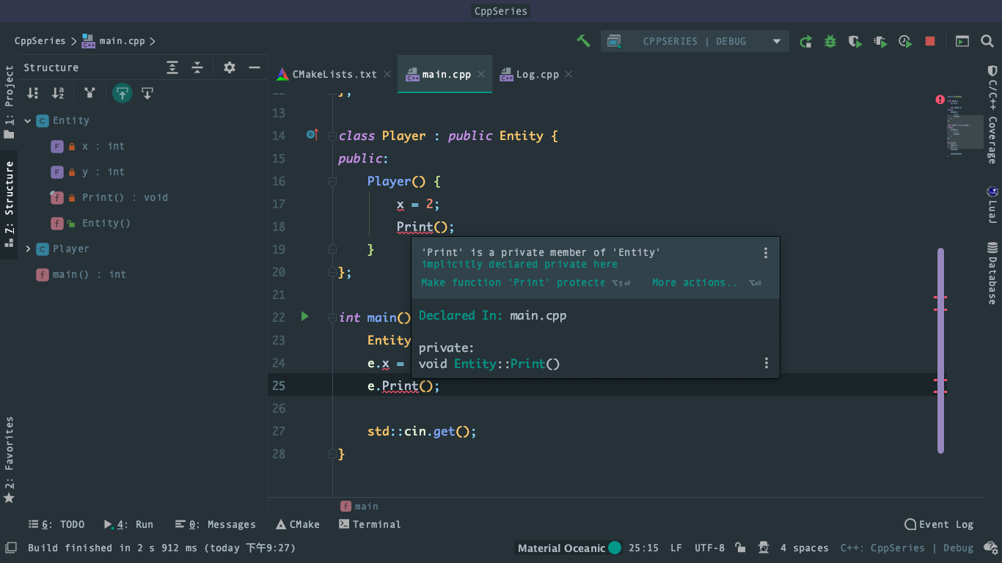This screenshot has width=1002, height=563.
Task: Stop the running process
Action: click(930, 41)
